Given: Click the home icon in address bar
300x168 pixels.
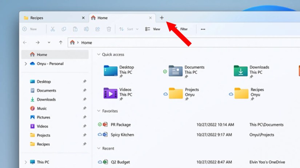Looking at the screenshot, I should [x=72, y=42].
